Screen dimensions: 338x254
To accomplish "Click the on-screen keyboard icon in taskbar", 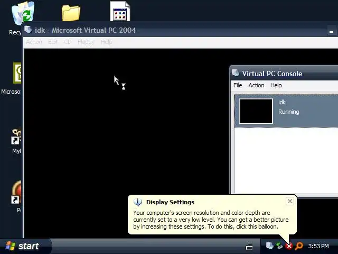I will point(249,246).
